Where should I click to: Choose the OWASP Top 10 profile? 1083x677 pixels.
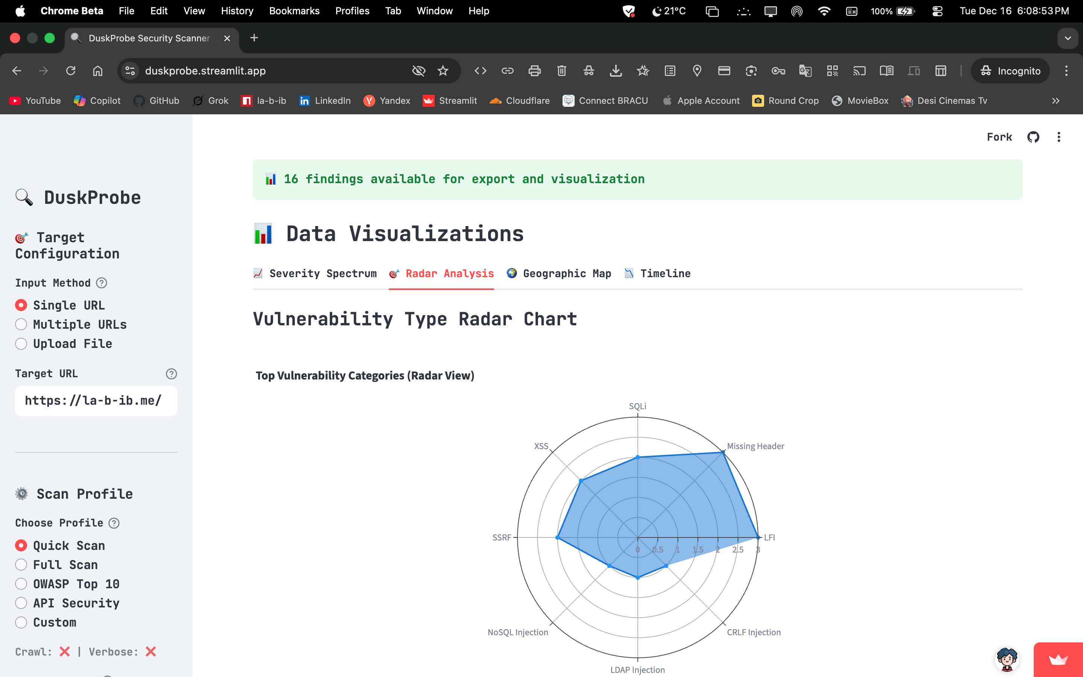[21, 584]
